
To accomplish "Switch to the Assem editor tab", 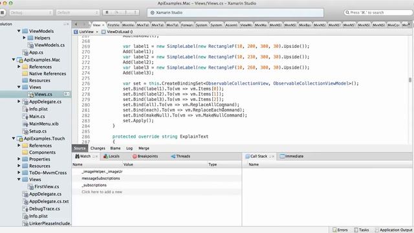I will click(232, 25).
